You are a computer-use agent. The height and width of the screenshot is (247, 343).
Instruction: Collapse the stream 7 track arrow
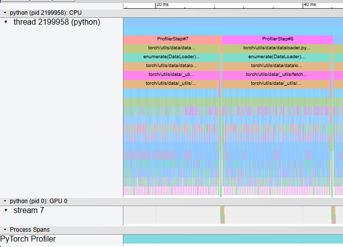pos(5,211)
